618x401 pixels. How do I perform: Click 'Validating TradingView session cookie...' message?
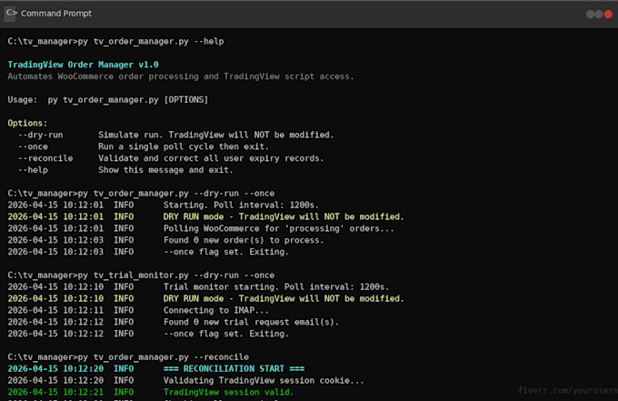[264, 380]
